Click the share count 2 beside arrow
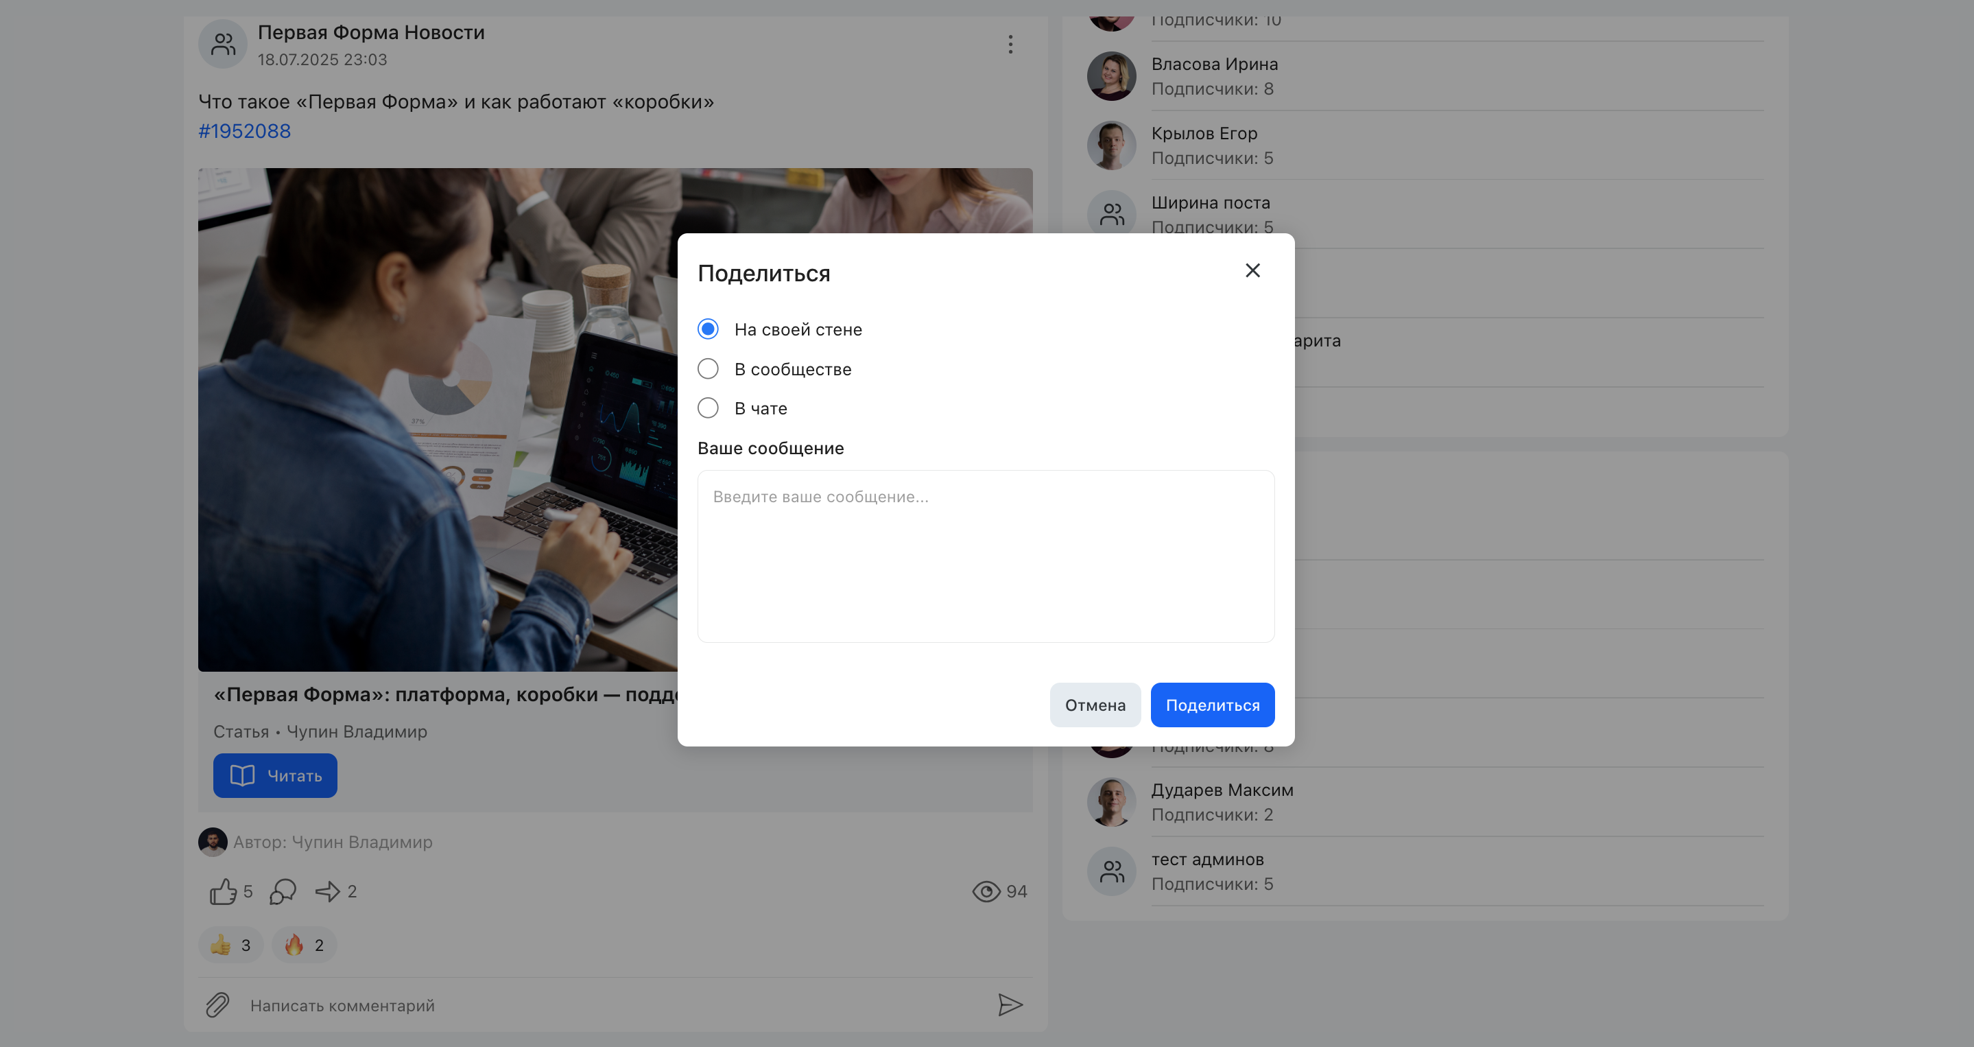The image size is (1974, 1047). tap(352, 891)
